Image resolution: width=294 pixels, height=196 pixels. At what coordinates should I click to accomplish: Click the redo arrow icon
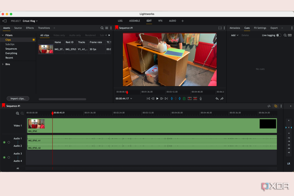[222, 98]
